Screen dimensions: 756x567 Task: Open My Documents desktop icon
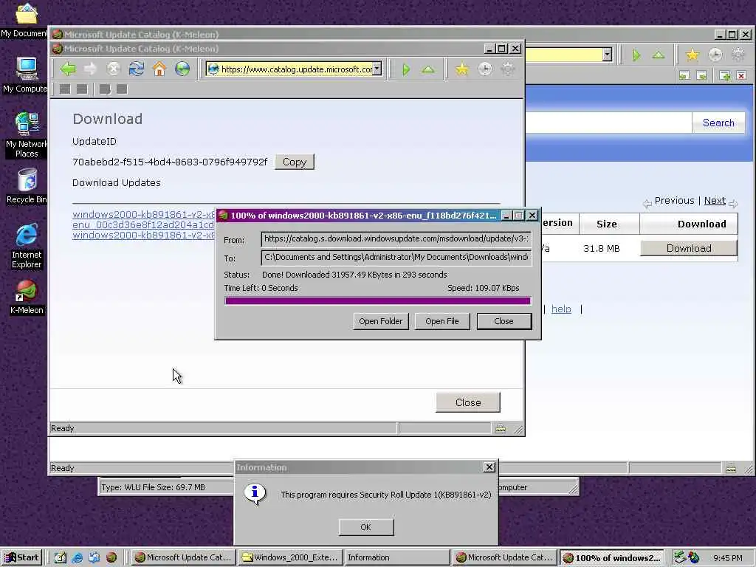tap(24, 20)
